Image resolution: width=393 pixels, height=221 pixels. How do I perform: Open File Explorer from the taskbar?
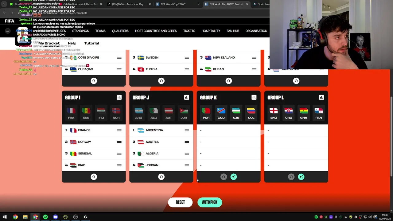point(25,217)
